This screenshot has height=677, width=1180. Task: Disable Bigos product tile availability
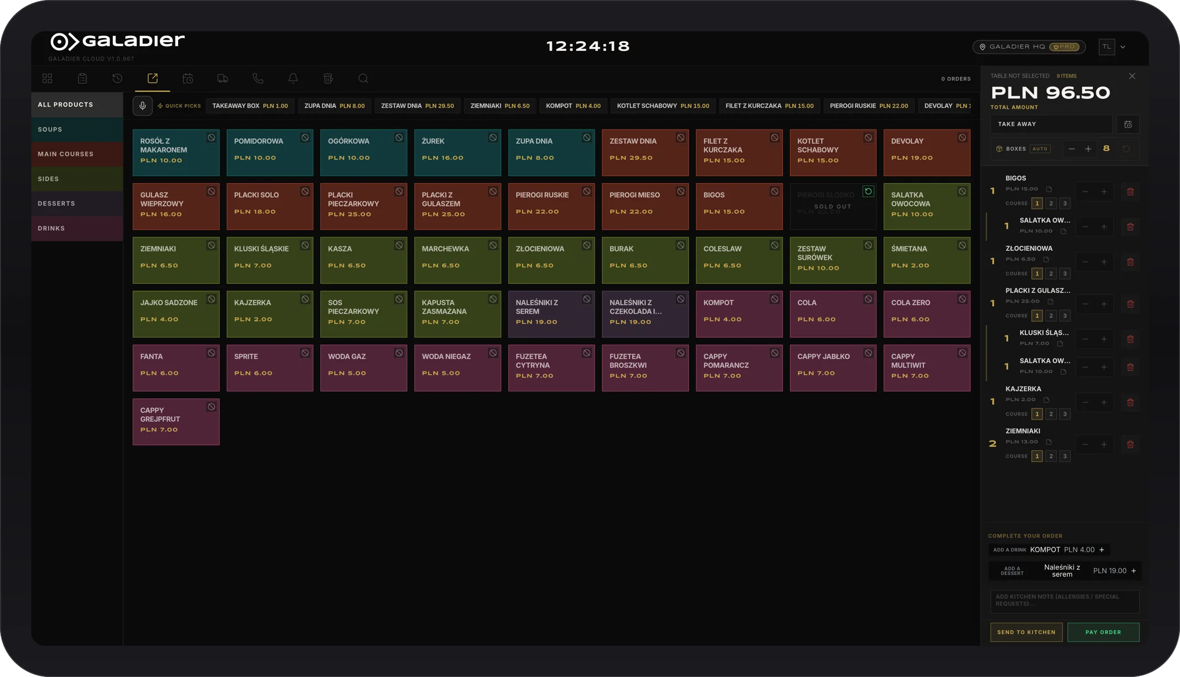pos(774,192)
